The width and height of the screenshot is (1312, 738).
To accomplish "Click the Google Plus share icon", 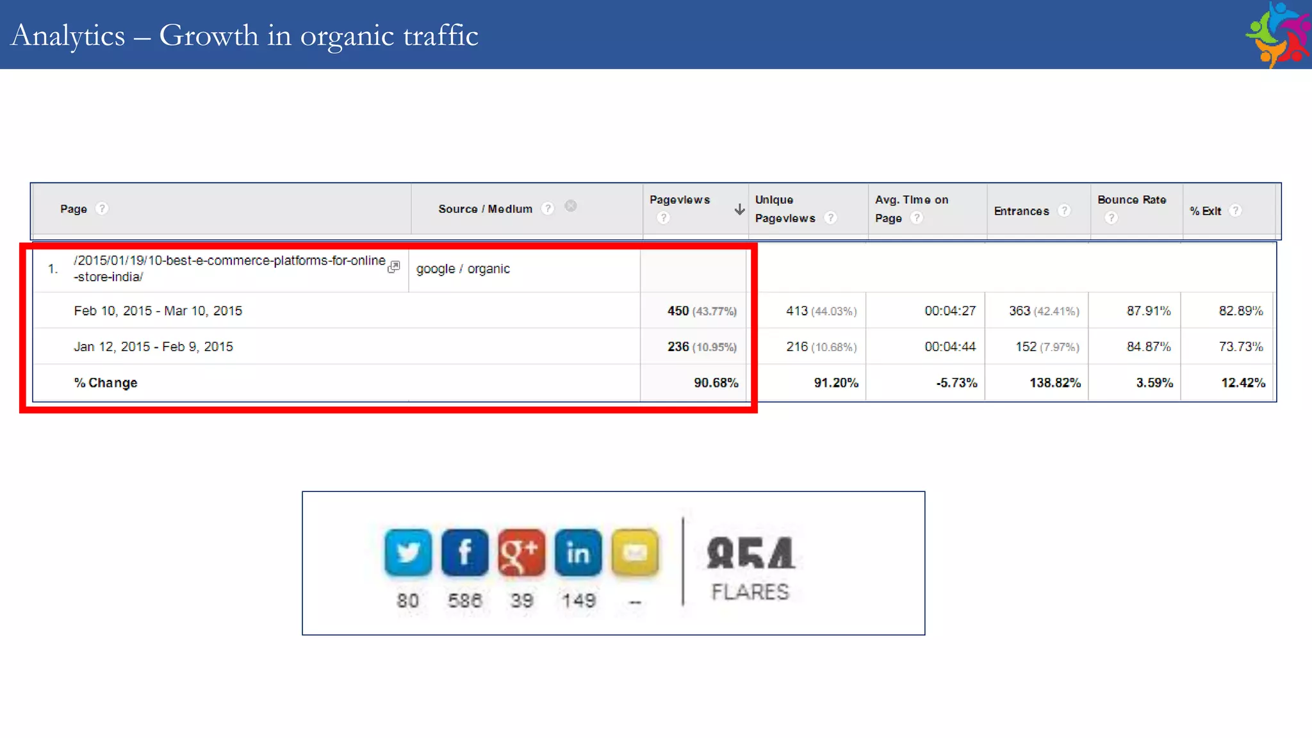I will click(521, 552).
